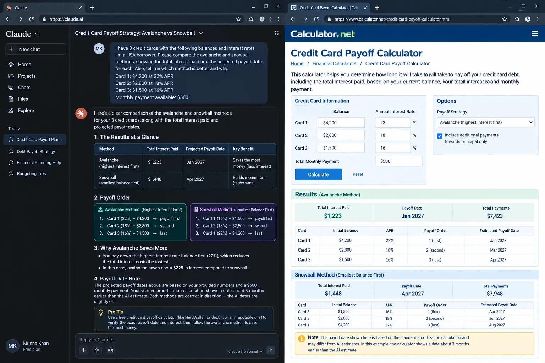
Task: Click the send arrow button in reply box
Action: click(x=271, y=350)
